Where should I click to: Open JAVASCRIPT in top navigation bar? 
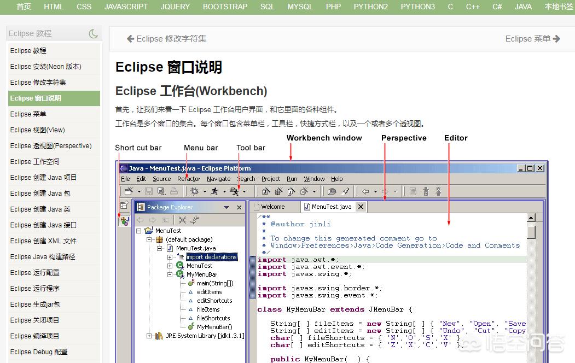(x=126, y=7)
